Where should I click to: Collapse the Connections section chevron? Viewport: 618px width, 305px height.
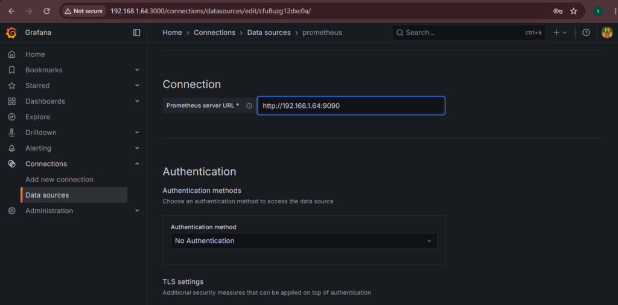137,164
